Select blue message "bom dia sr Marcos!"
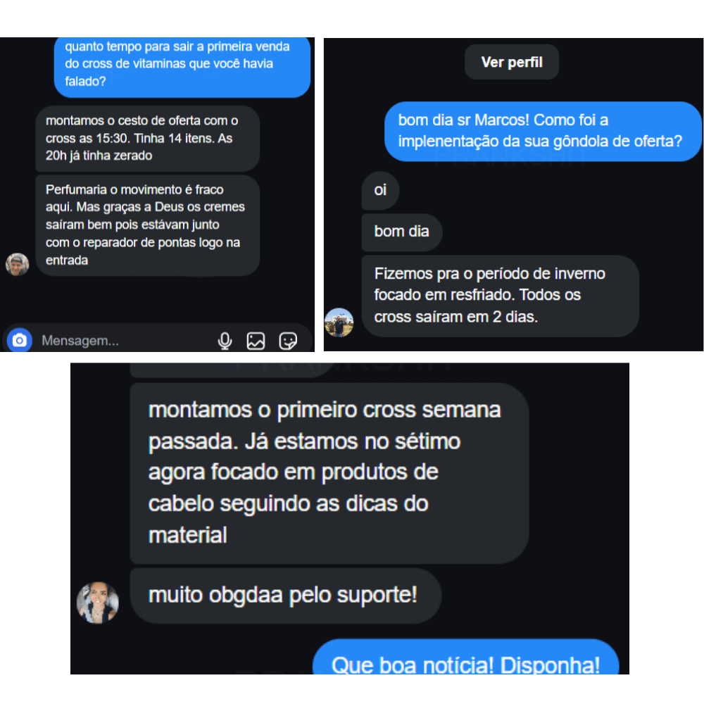This screenshot has height=704, width=704. (543, 131)
